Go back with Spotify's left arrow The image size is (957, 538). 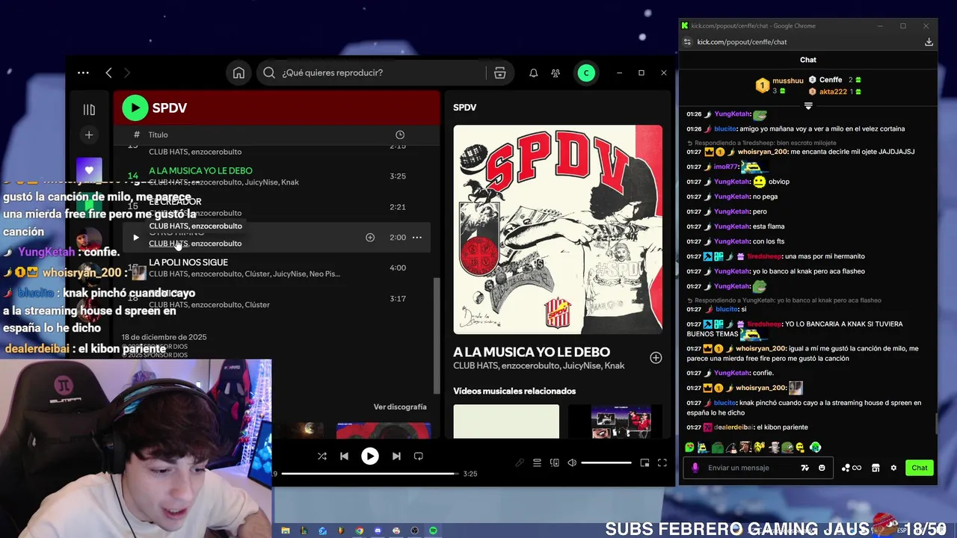pos(108,72)
